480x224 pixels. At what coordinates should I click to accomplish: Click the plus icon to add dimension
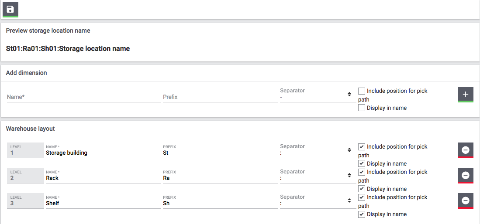465,94
